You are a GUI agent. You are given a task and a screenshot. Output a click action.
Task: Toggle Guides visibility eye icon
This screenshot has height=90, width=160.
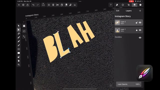tap(140, 38)
